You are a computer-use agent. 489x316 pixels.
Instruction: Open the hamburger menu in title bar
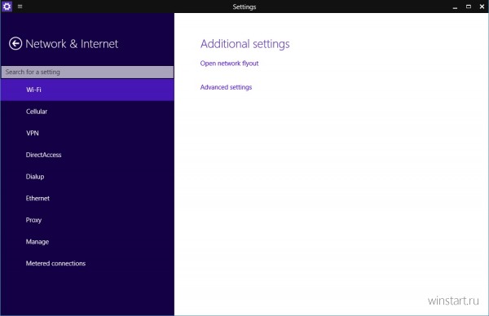coord(20,7)
